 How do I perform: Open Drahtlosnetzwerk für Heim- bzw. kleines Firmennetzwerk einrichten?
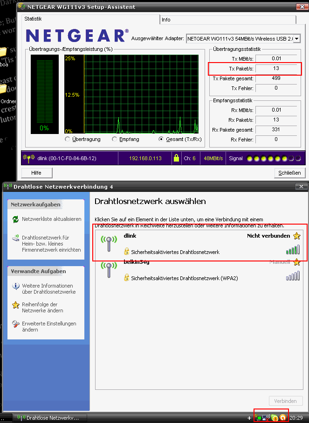[x=51, y=244]
